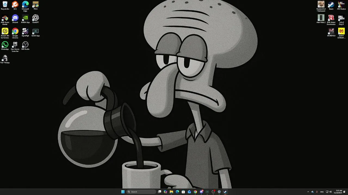The height and width of the screenshot is (195, 348).
Task: Select the NVIDIA App desktop shortcut
Action: pyautogui.click(x=25, y=19)
